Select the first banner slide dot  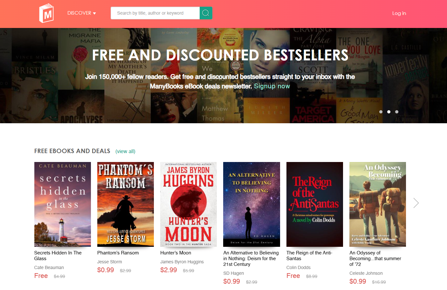[x=381, y=112]
